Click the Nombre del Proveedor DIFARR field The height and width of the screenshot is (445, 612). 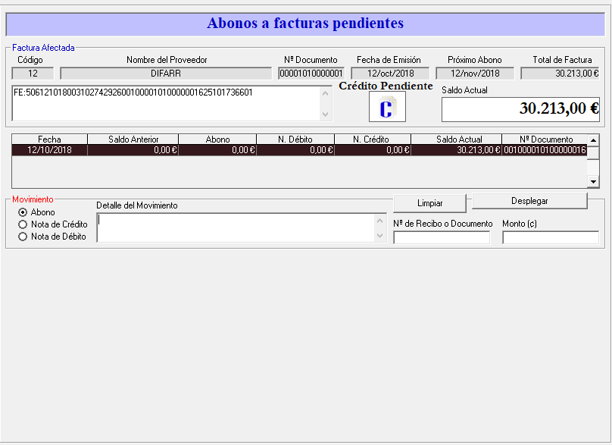(x=166, y=74)
